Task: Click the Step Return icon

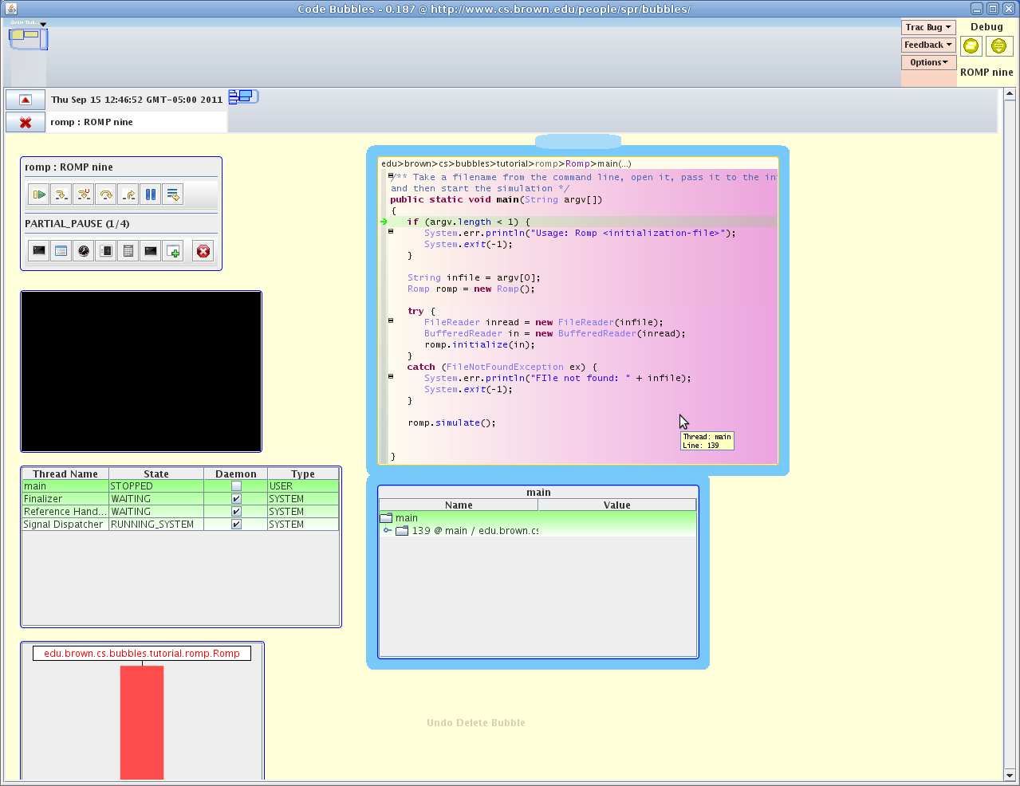Action: click(128, 195)
